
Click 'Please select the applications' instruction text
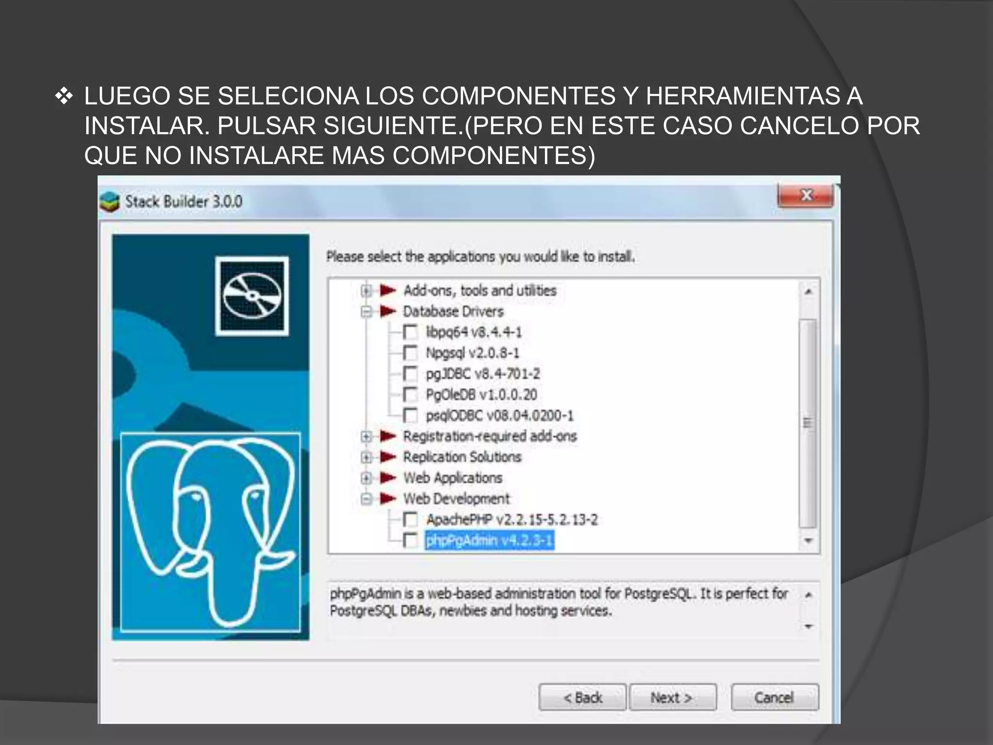point(480,257)
